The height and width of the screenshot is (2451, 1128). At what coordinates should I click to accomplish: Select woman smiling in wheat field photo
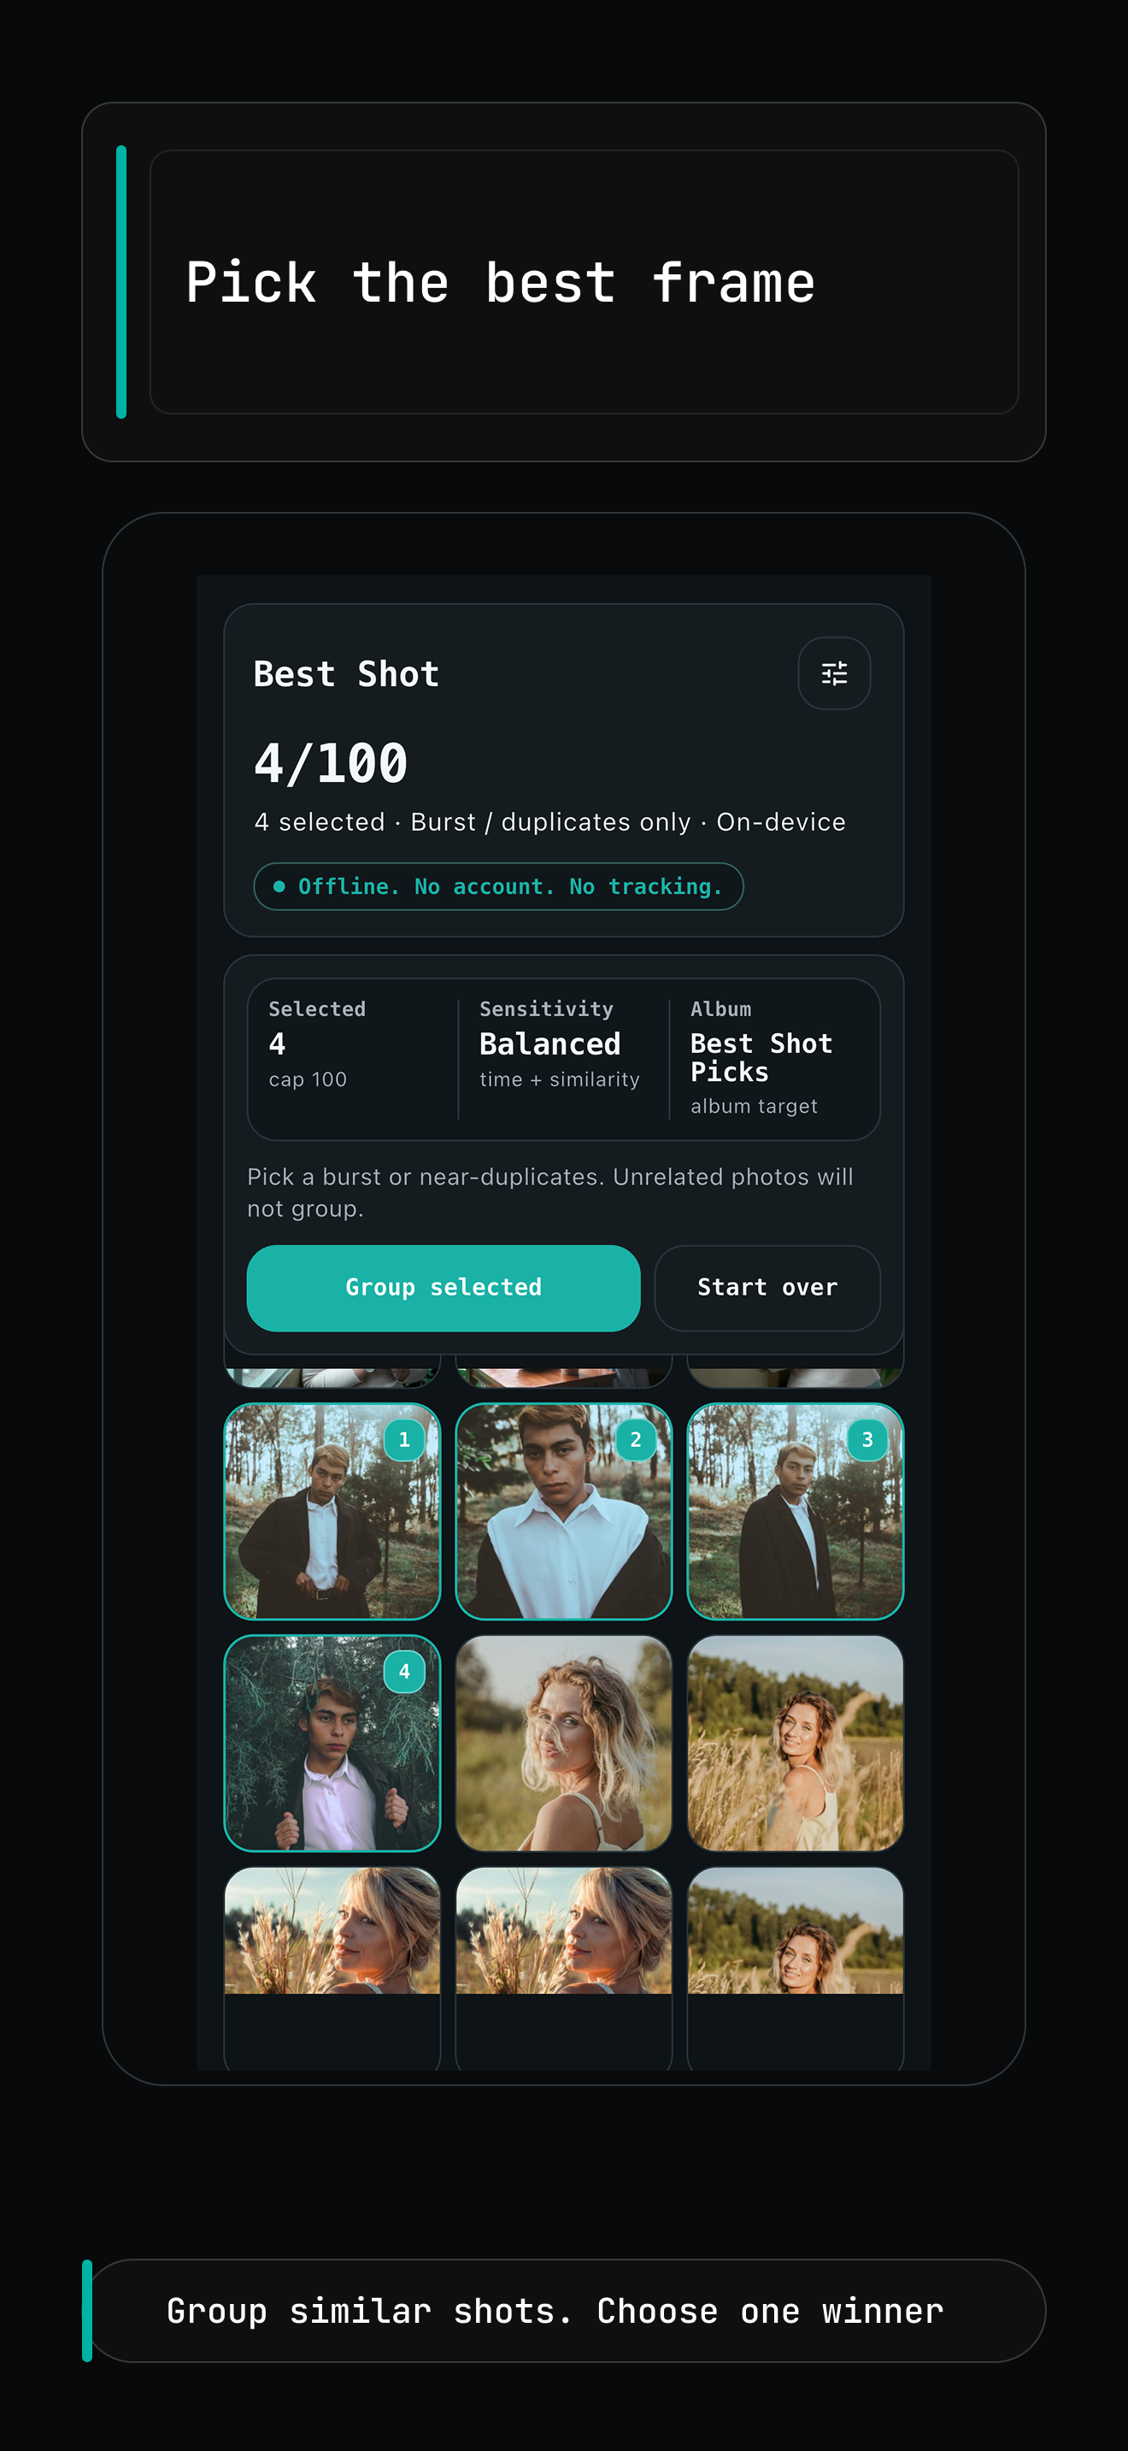click(795, 1743)
